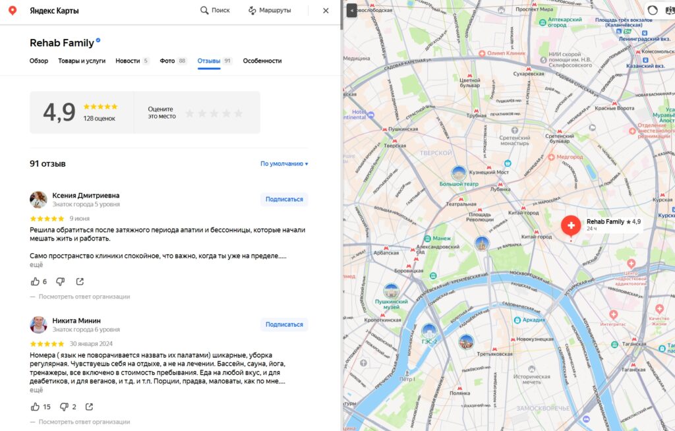675x431 pixels.
Task: Like Никита Минин's review with thumbs up
Action: click(35, 407)
